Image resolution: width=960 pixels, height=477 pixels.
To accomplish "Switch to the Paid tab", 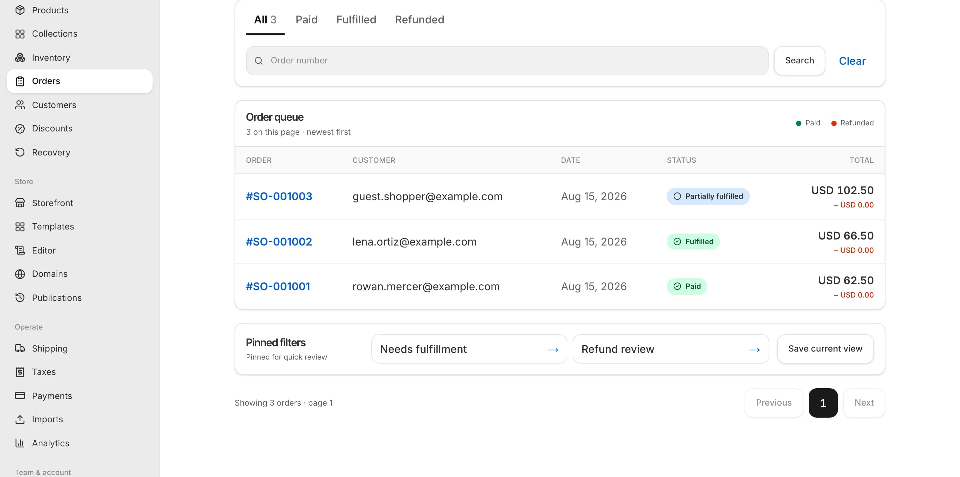I will click(x=306, y=19).
